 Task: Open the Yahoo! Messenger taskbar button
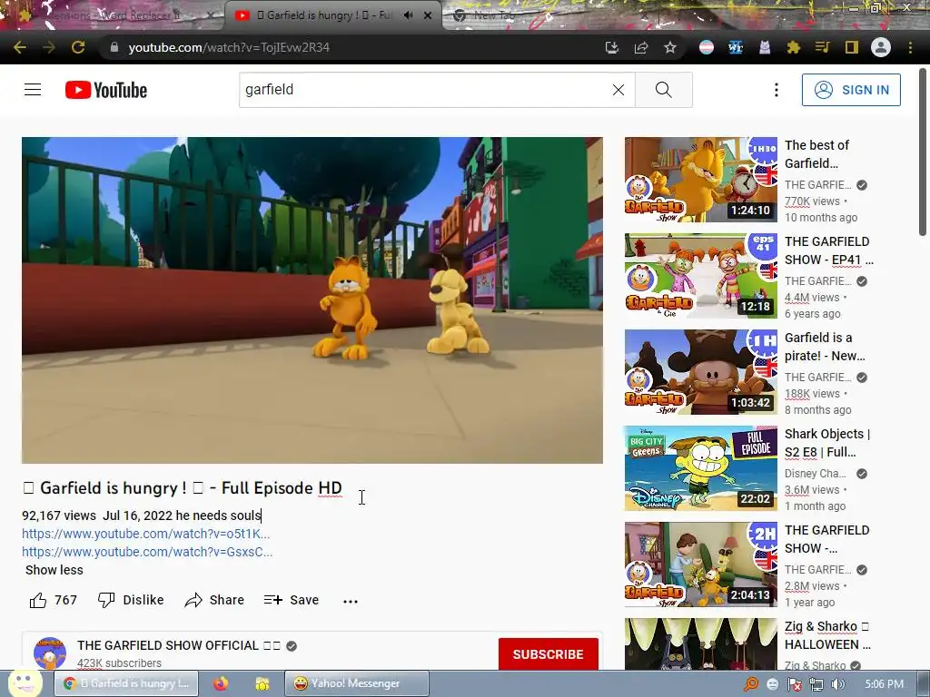tap(356, 683)
